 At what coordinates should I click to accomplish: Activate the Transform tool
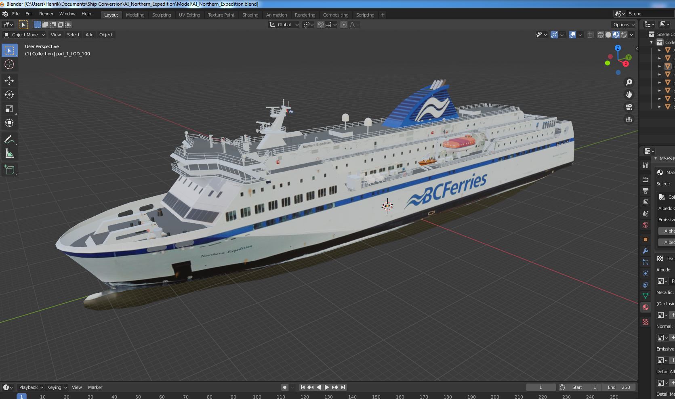(9, 123)
